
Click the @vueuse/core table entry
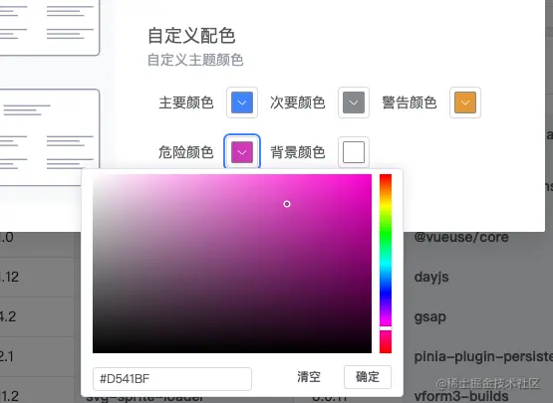point(461,237)
